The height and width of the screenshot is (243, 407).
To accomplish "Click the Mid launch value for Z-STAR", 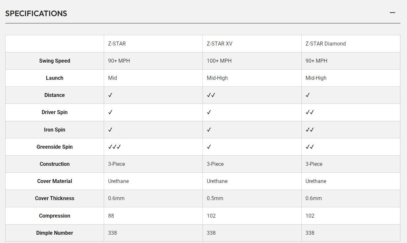I will (113, 78).
